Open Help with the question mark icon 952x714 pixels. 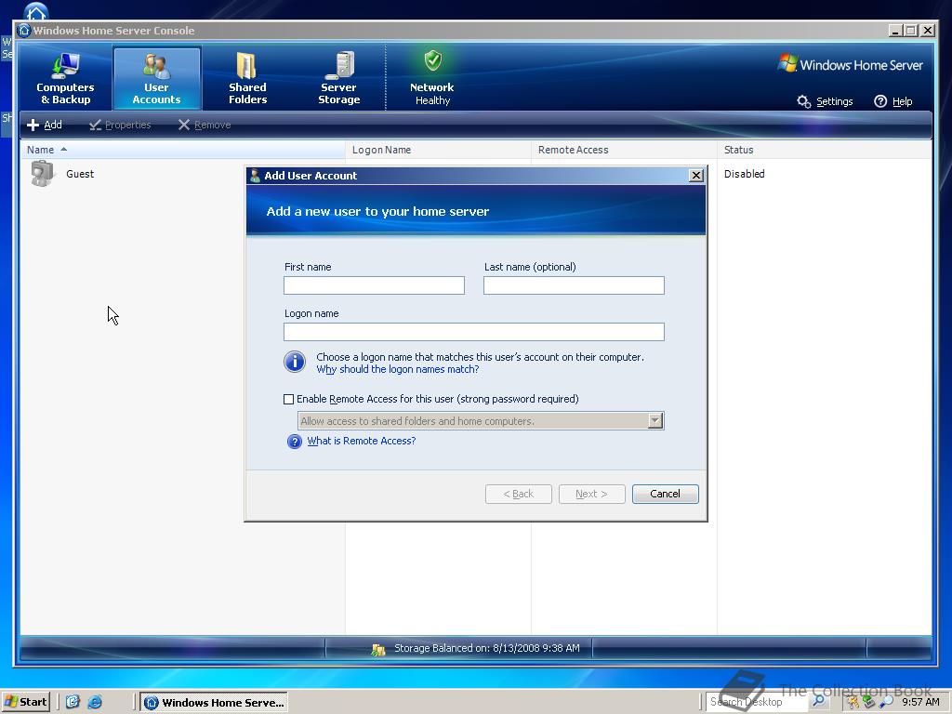[893, 101]
